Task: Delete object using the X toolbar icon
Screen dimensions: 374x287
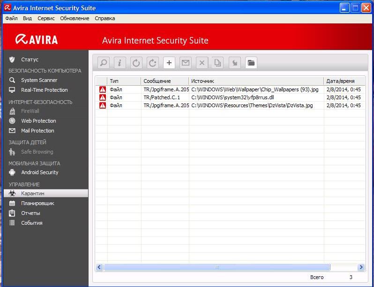Action: pyautogui.click(x=202, y=63)
